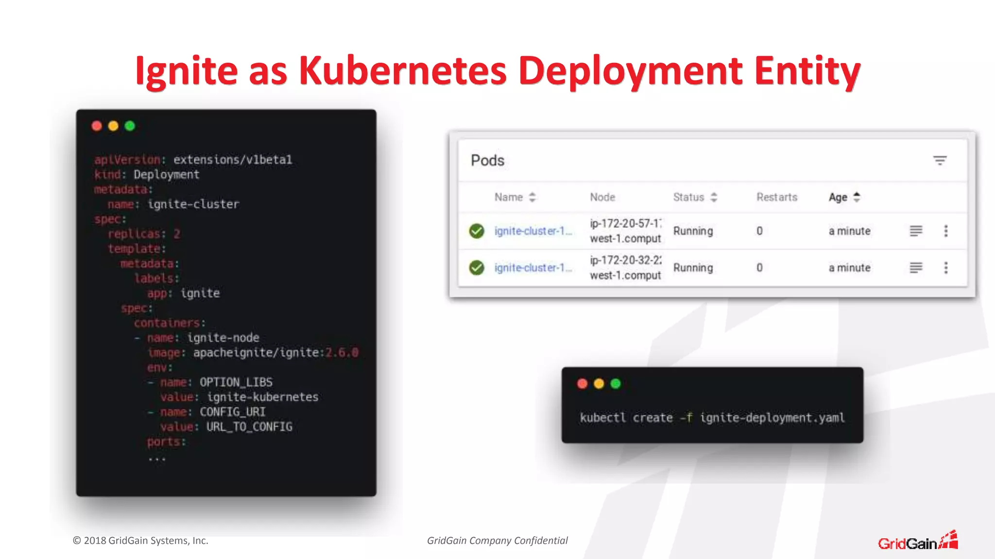Click the name: ignite-cluster line

tap(173, 204)
